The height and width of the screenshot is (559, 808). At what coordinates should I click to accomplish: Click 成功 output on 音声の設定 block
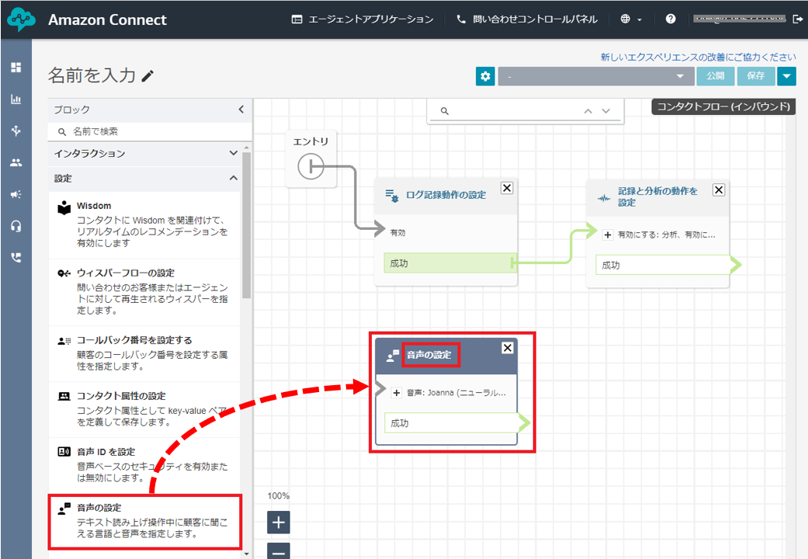456,423
